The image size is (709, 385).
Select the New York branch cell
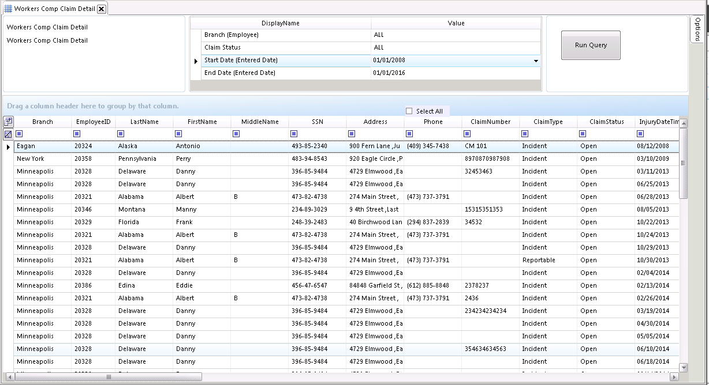43,159
